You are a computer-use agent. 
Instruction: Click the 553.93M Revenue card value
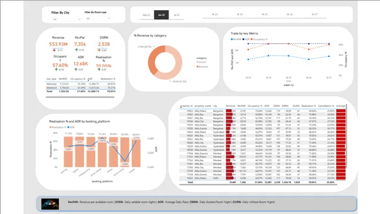58,44
